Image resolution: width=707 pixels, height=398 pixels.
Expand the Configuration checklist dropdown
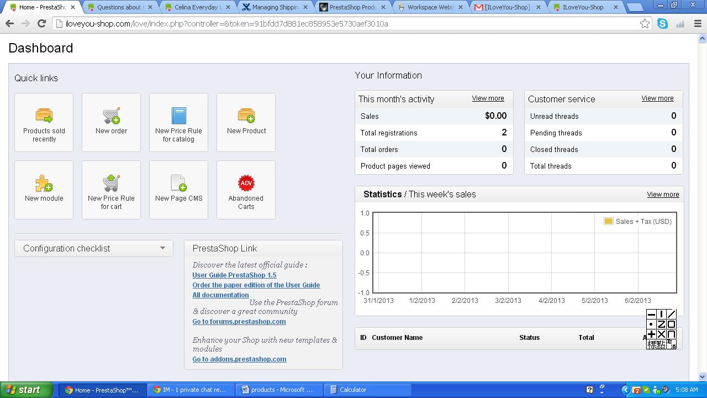(x=162, y=248)
